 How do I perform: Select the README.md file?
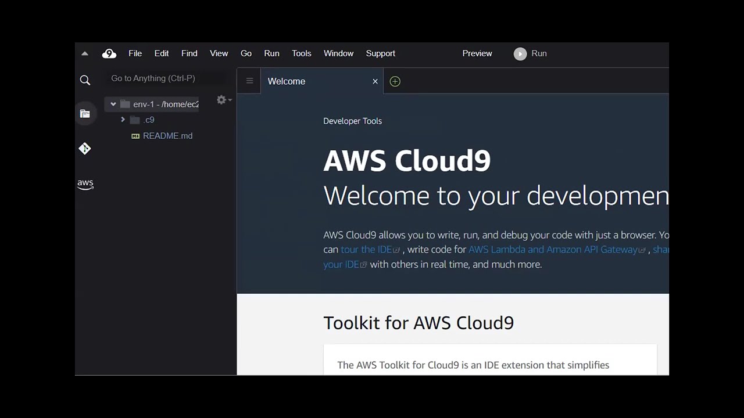167,136
